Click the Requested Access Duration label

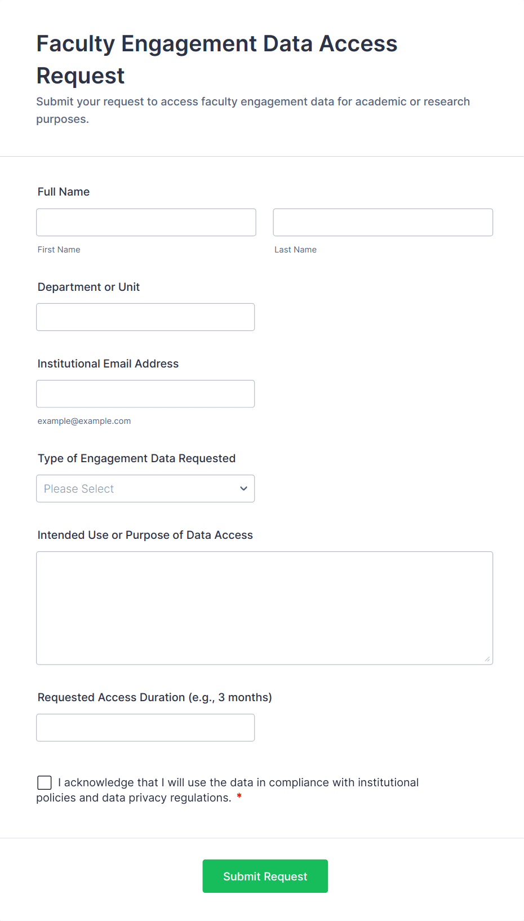[154, 697]
